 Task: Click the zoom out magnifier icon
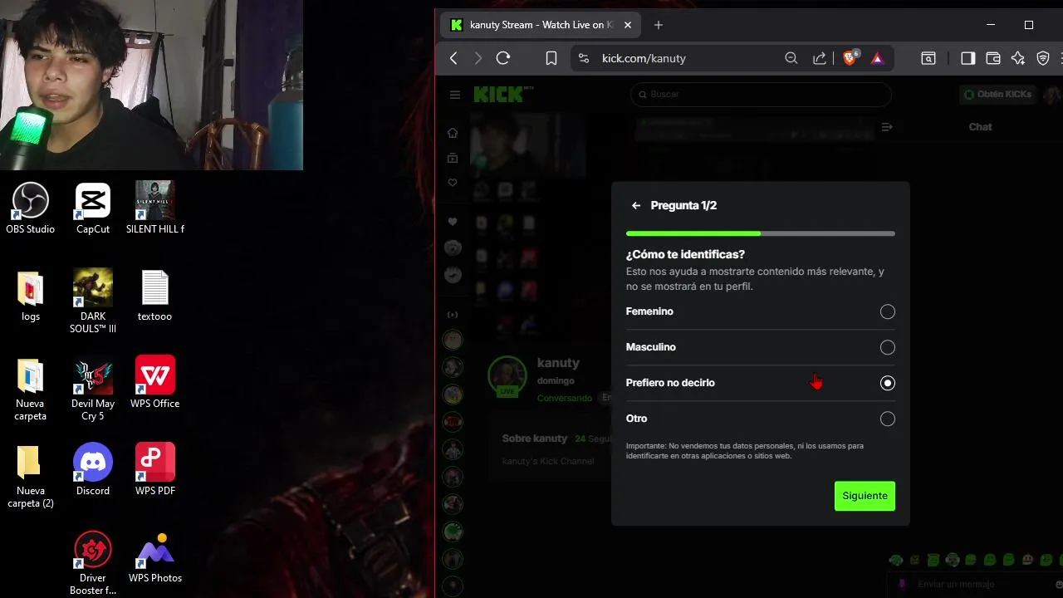tap(791, 58)
